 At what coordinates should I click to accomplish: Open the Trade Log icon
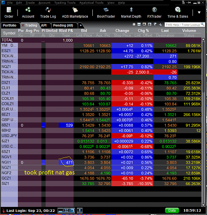pos(48,13)
